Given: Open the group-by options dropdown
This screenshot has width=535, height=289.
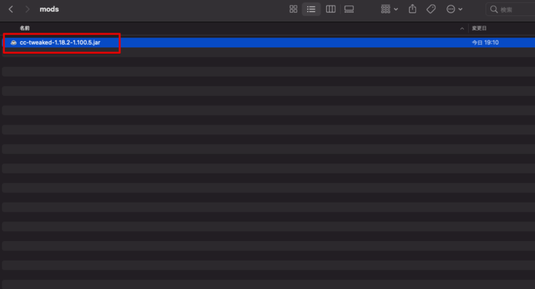Looking at the screenshot, I should [x=389, y=9].
